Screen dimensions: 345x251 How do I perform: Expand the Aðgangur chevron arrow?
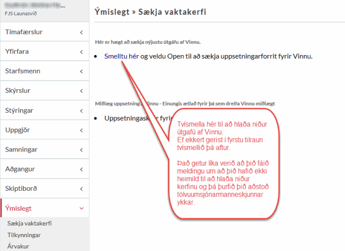click(81, 169)
